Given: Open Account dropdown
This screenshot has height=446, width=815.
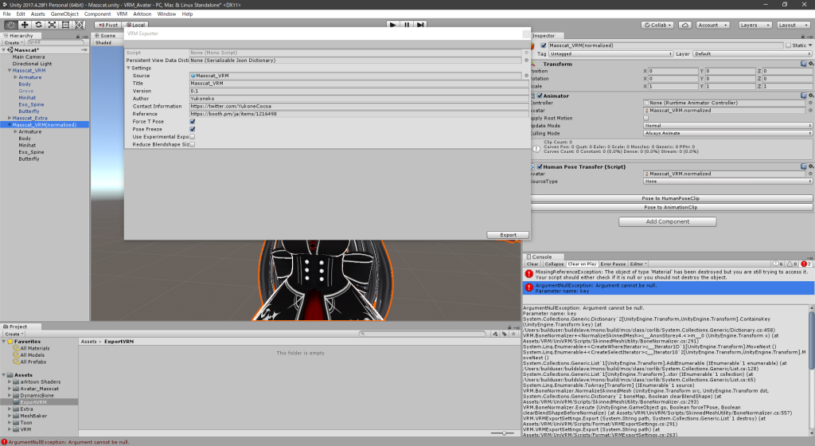Looking at the screenshot, I should click(x=713, y=25).
